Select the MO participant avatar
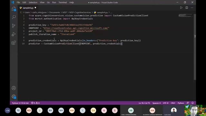Viewport: 206px width, 116px height. (29, 111)
